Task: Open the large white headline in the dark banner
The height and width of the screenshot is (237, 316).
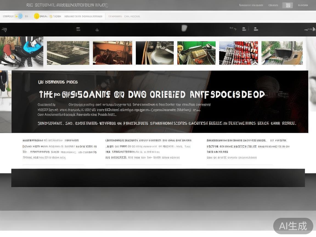Action: [152, 95]
